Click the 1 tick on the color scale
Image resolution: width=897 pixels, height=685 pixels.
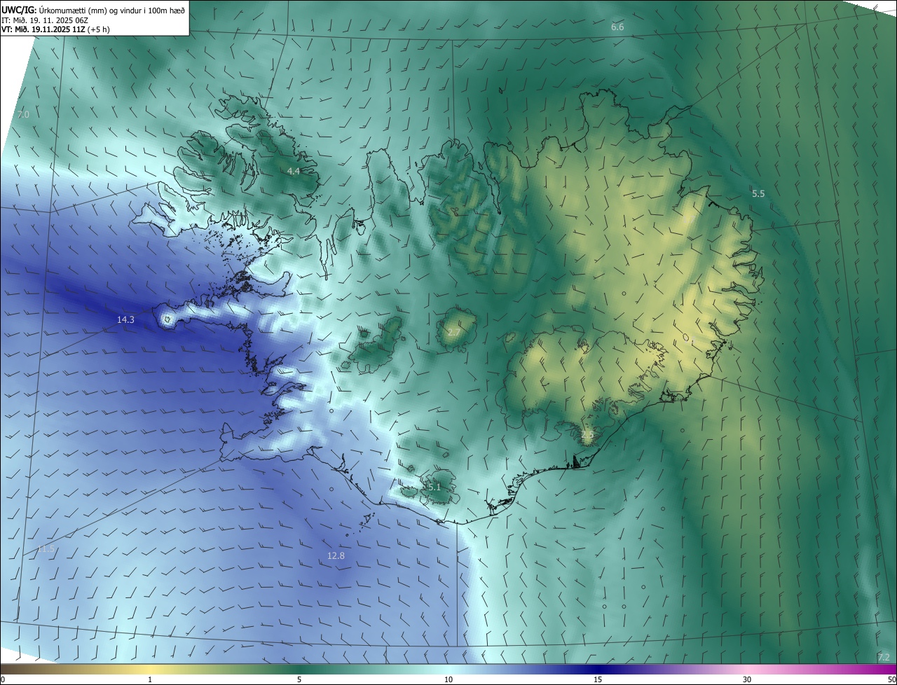(150, 679)
